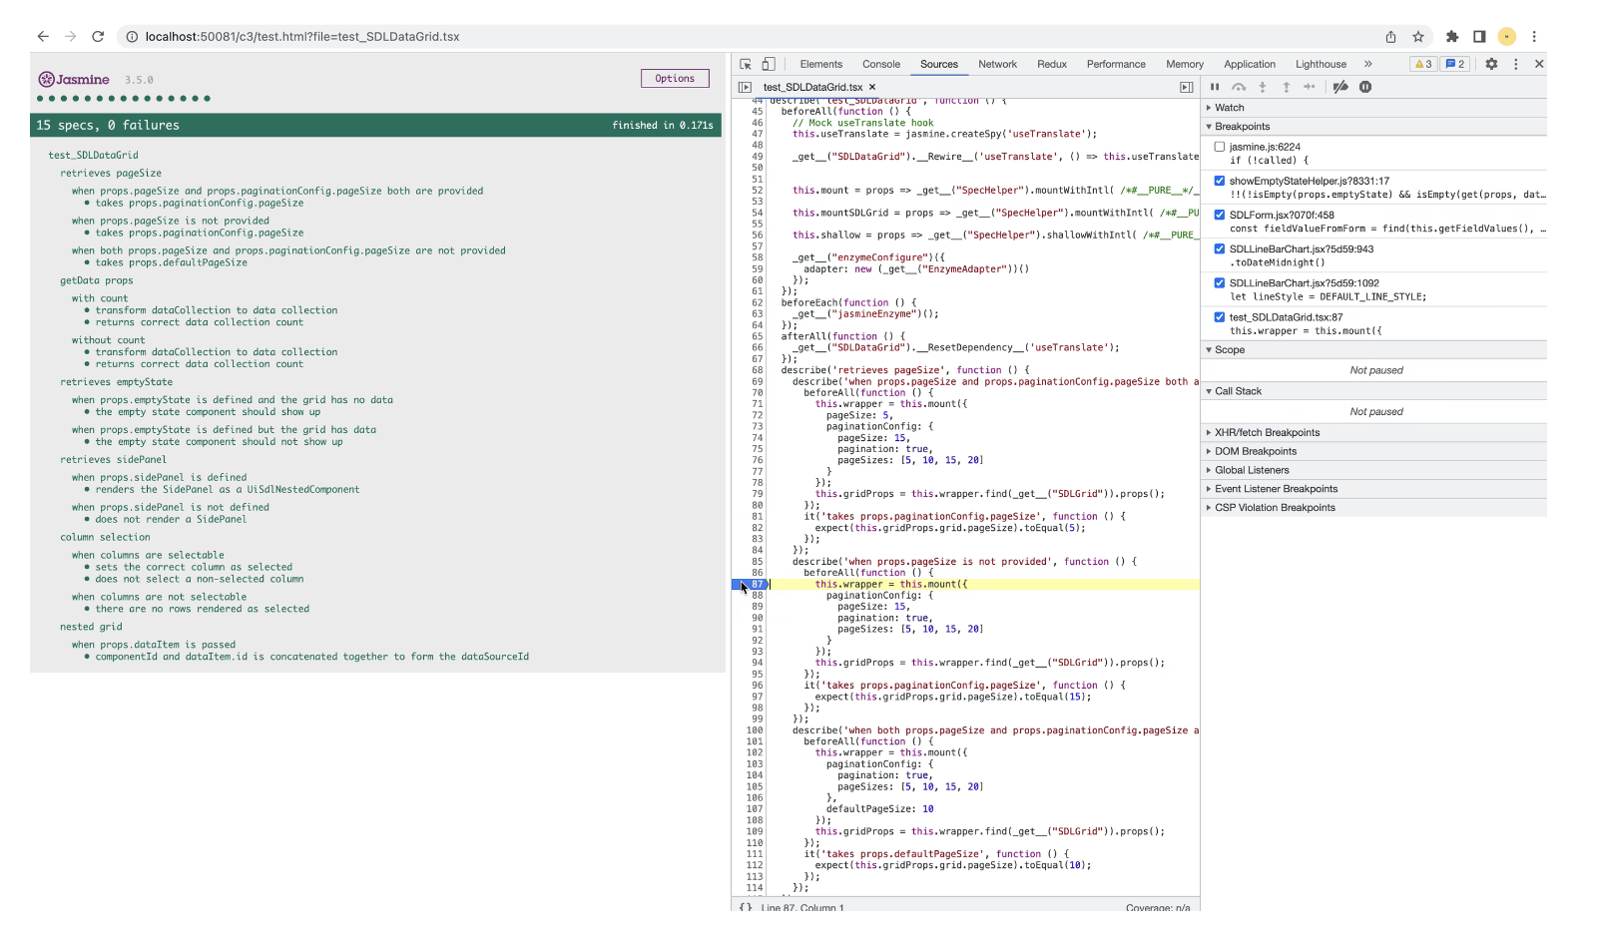
Task: Expand Event Listener Breakpoints section
Action: (x=1276, y=489)
